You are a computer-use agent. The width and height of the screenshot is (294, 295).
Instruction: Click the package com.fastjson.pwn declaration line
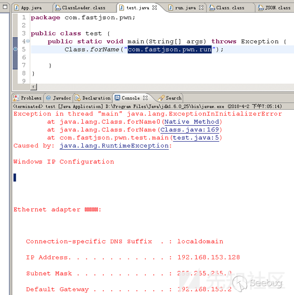[83, 17]
